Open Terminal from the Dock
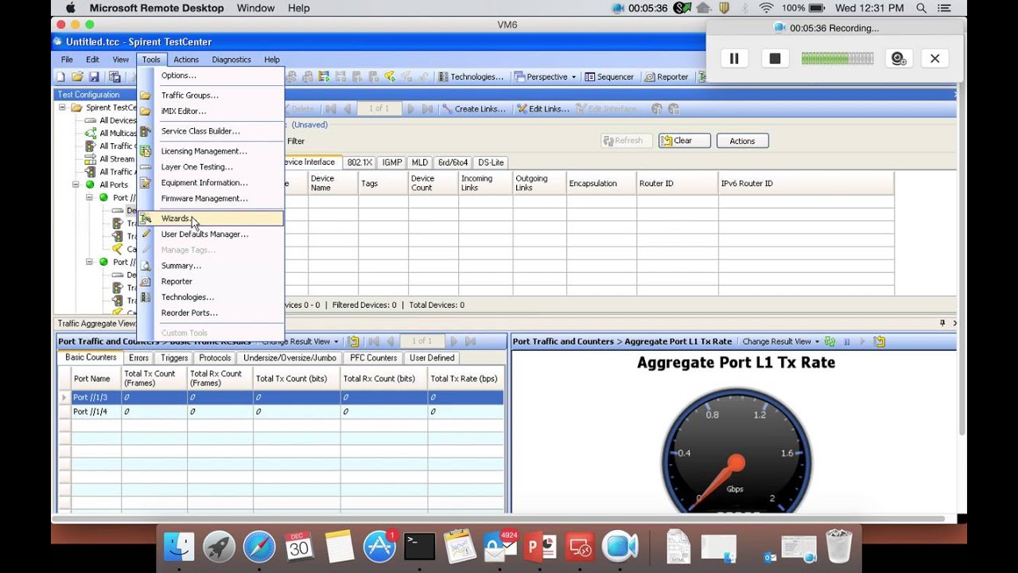The height and width of the screenshot is (573, 1018). 419,547
